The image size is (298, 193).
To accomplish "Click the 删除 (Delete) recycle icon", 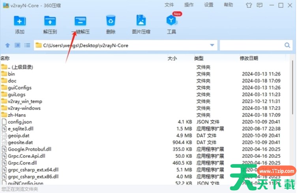I will (x=111, y=21).
